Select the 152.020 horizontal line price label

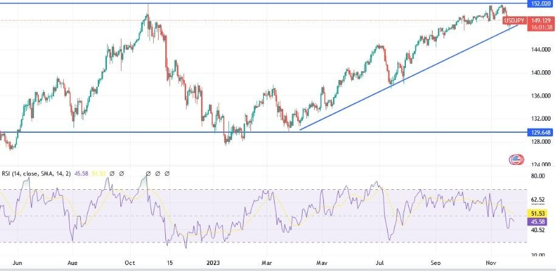[x=540, y=4]
